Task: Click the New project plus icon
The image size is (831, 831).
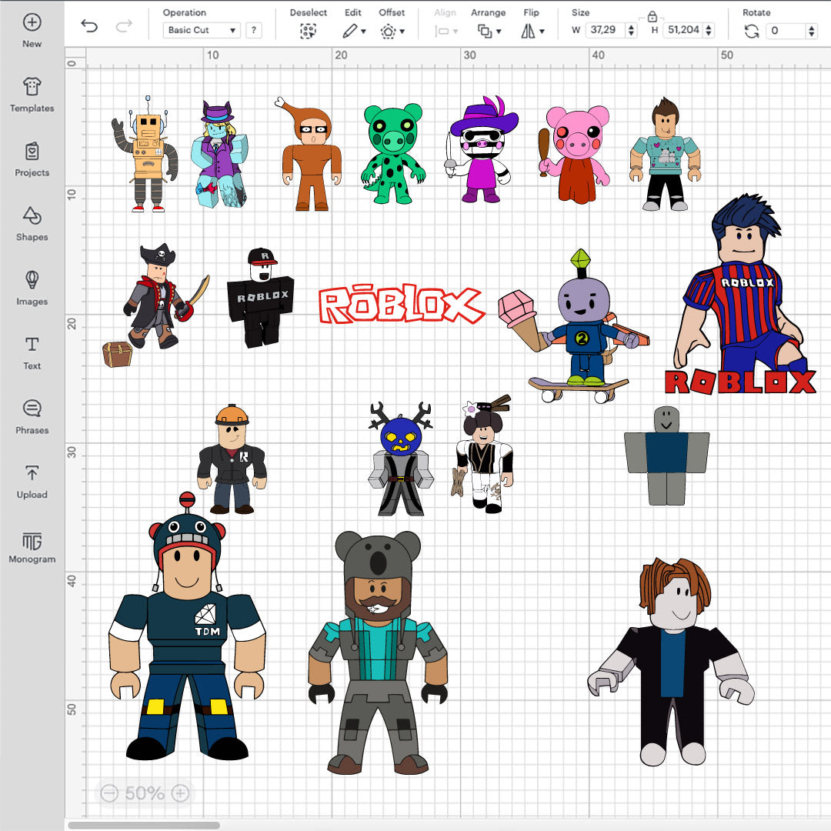Action: tap(32, 22)
